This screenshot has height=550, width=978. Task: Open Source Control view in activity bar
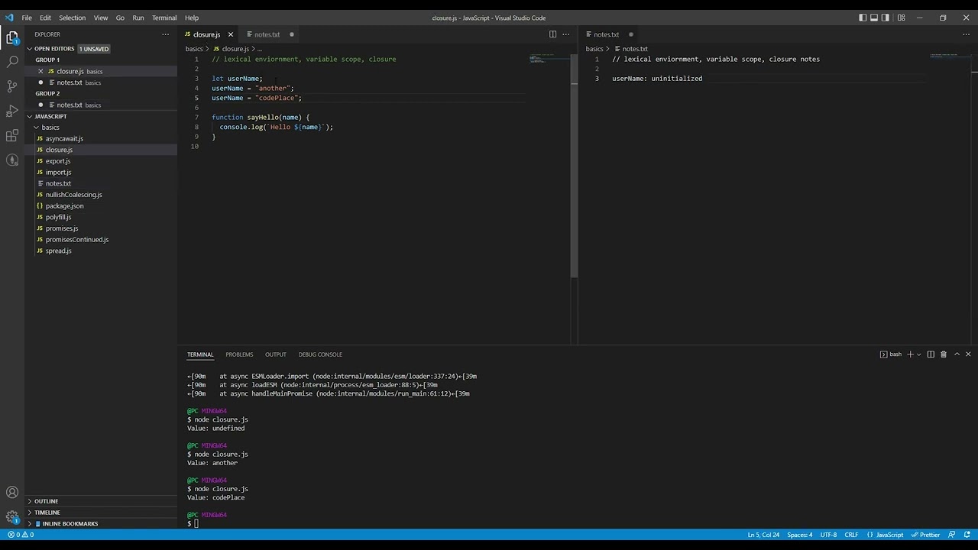[12, 86]
